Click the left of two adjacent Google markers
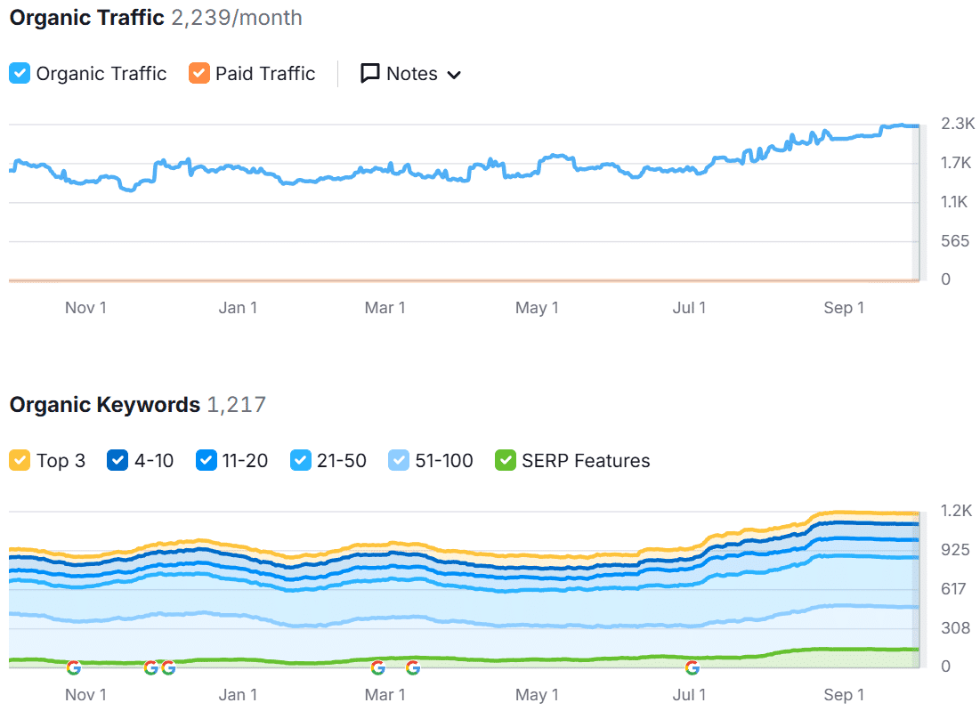Screen dimensions: 980x711 151,667
